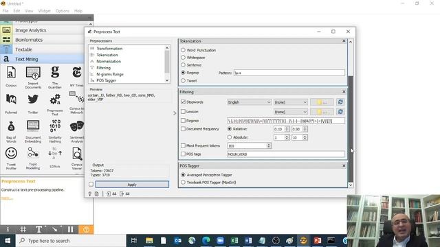
Task: Open stopwords (none) file dropdown
Action: pos(290,102)
